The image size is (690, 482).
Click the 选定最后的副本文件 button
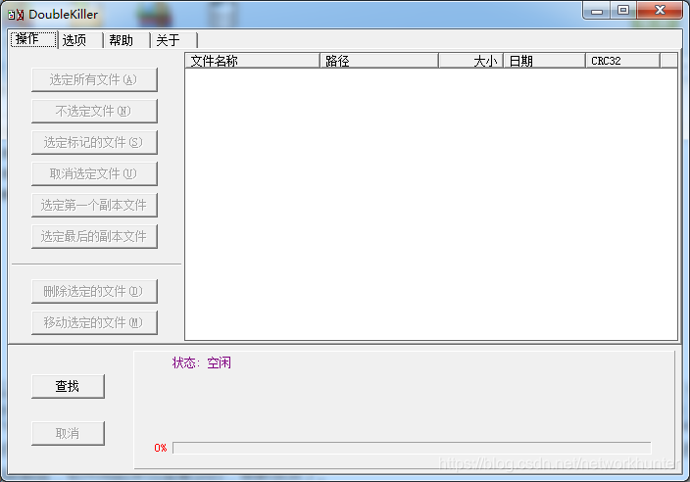(94, 237)
